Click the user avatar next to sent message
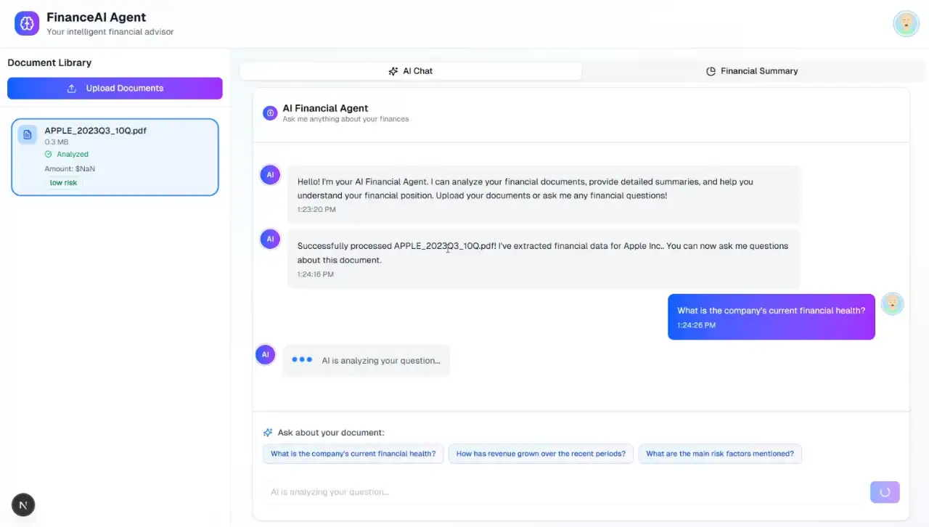This screenshot has width=929, height=527. pyautogui.click(x=892, y=304)
